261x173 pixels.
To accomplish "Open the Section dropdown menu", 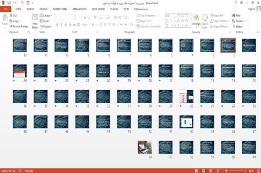I will [46, 26].
